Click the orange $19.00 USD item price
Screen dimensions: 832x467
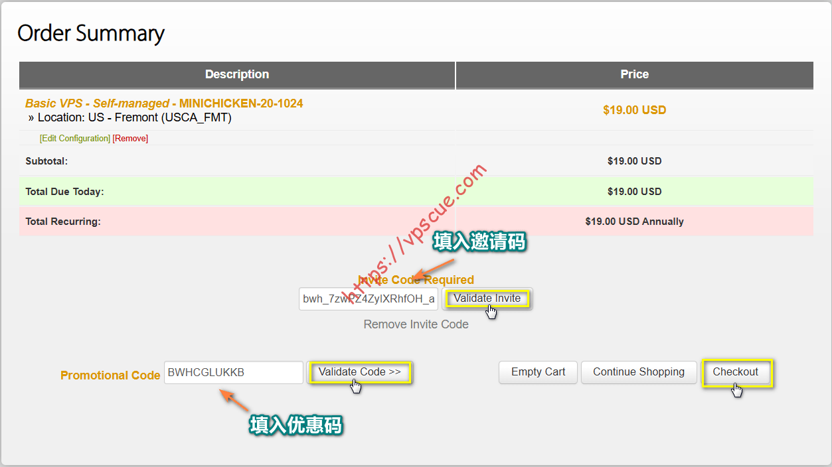click(634, 110)
